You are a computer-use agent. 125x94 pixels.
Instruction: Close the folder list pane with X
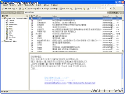click(27, 16)
